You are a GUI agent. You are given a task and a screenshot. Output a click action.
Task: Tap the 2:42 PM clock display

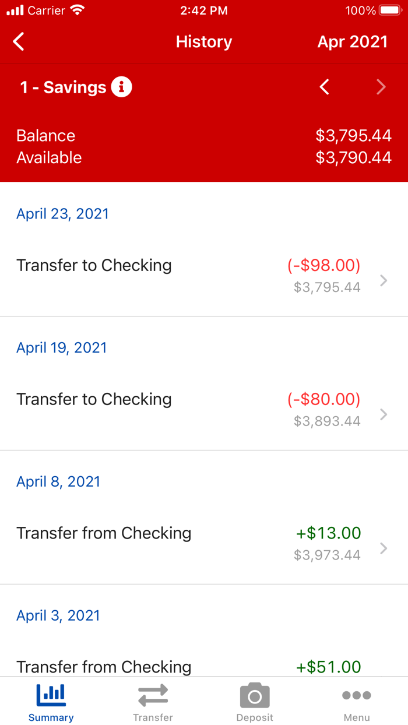coord(204,9)
